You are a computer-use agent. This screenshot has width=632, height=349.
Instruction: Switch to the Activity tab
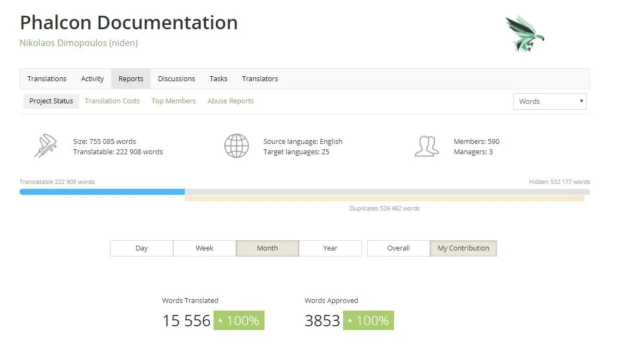click(92, 79)
